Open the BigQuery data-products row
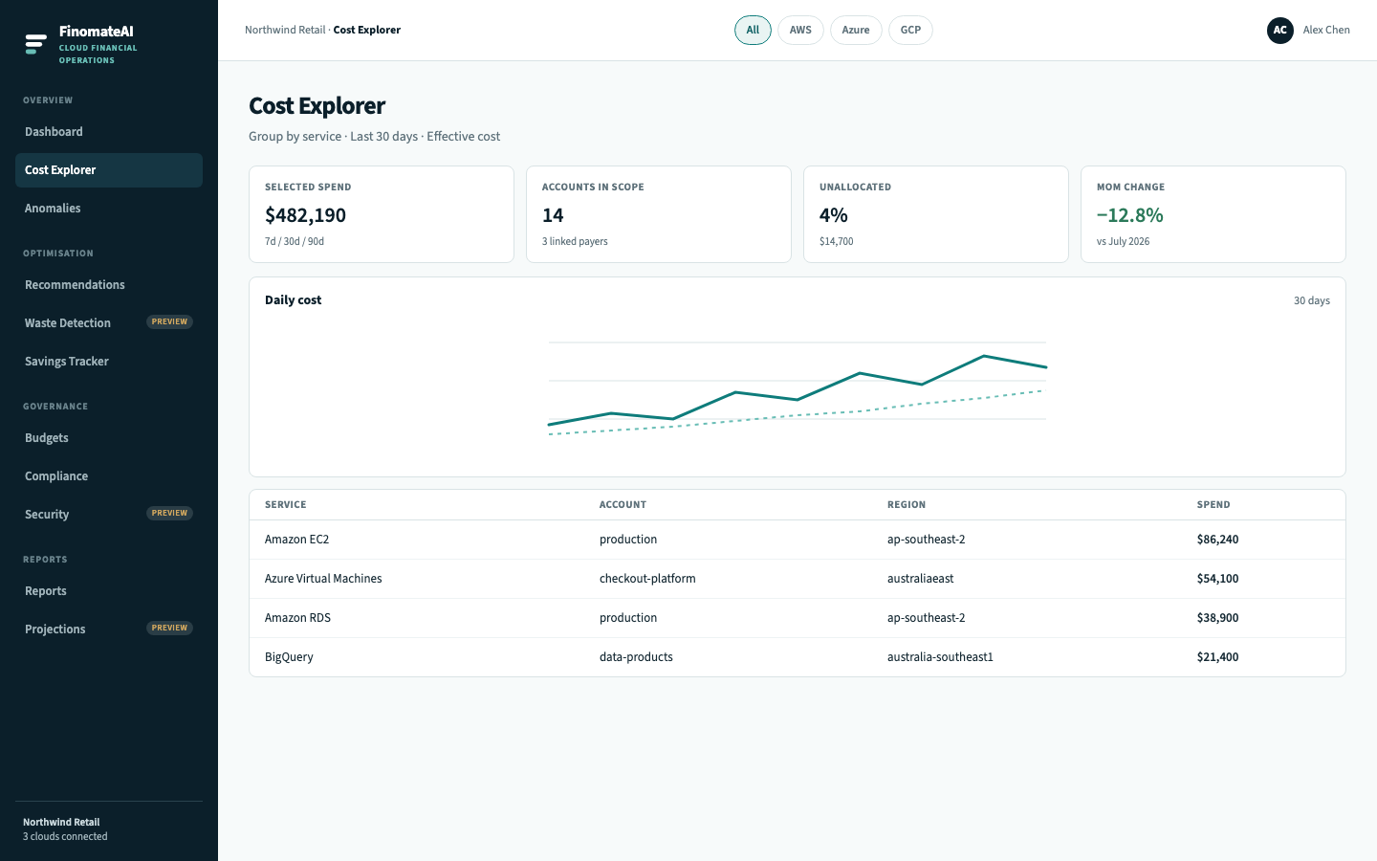 [x=798, y=657]
